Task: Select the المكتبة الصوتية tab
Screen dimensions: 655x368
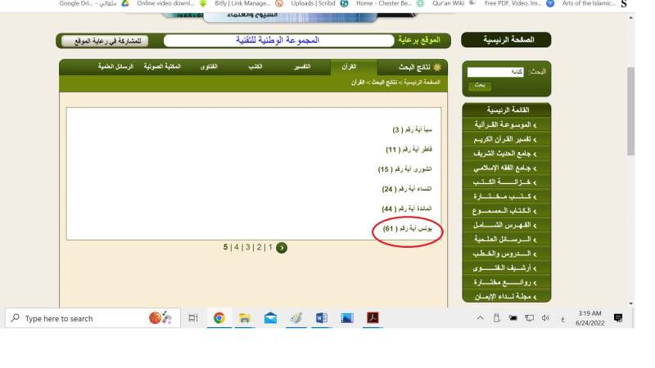Action: [x=162, y=67]
